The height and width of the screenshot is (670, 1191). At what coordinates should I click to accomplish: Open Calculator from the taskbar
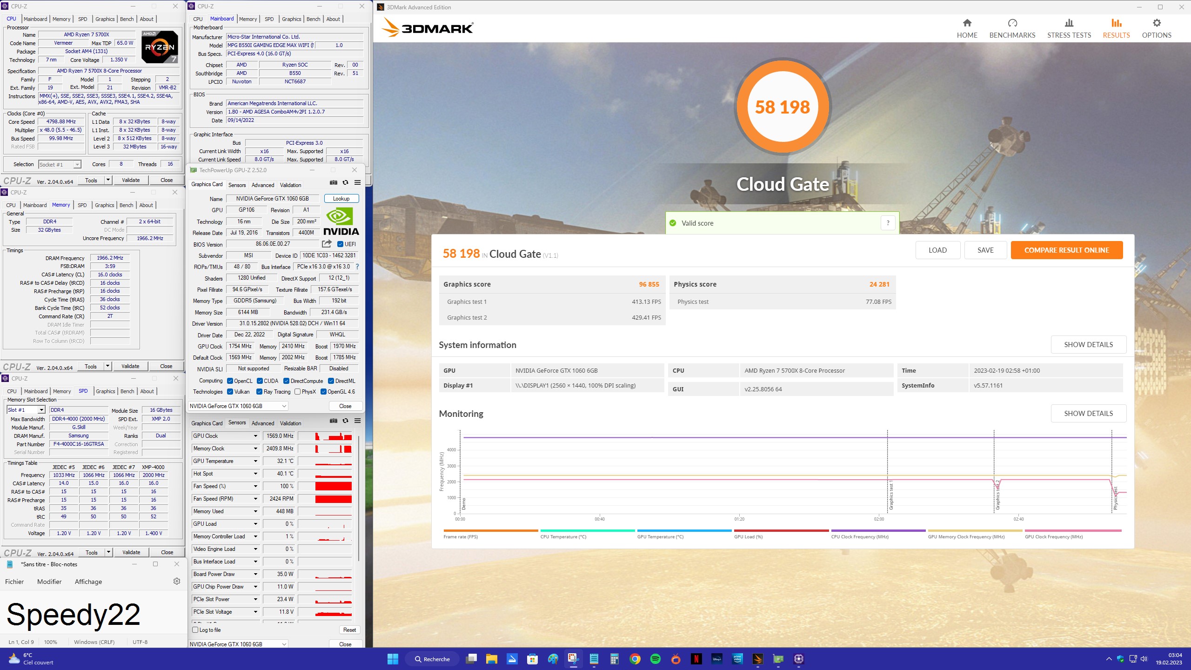pyautogui.click(x=614, y=659)
